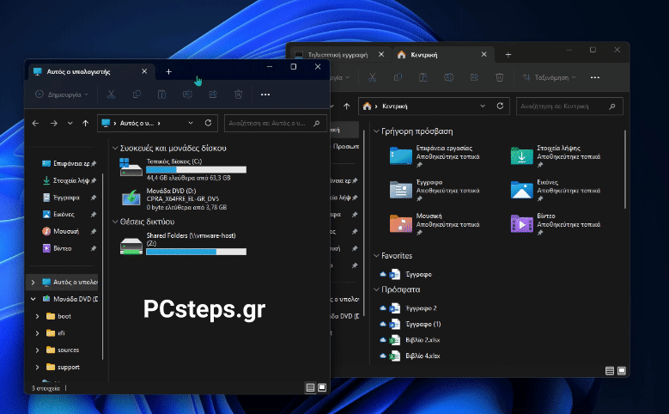Screen dimensions: 669x414
Task: Open Δημιουργία dropdown in front window
Action: (x=62, y=94)
